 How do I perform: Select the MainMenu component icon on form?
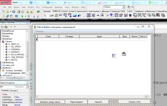[114, 56]
